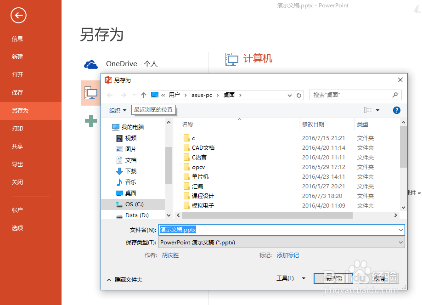422x305 pixels.
Task: Expand the address bar path dropdown
Action: (x=290, y=95)
